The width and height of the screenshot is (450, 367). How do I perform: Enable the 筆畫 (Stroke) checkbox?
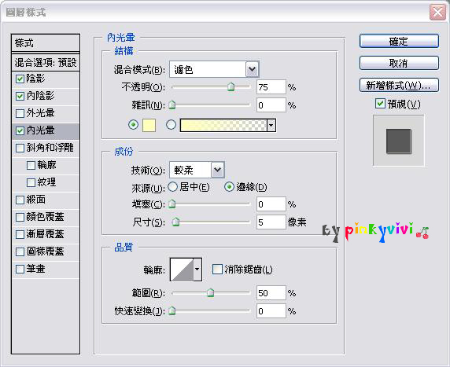pos(20,269)
